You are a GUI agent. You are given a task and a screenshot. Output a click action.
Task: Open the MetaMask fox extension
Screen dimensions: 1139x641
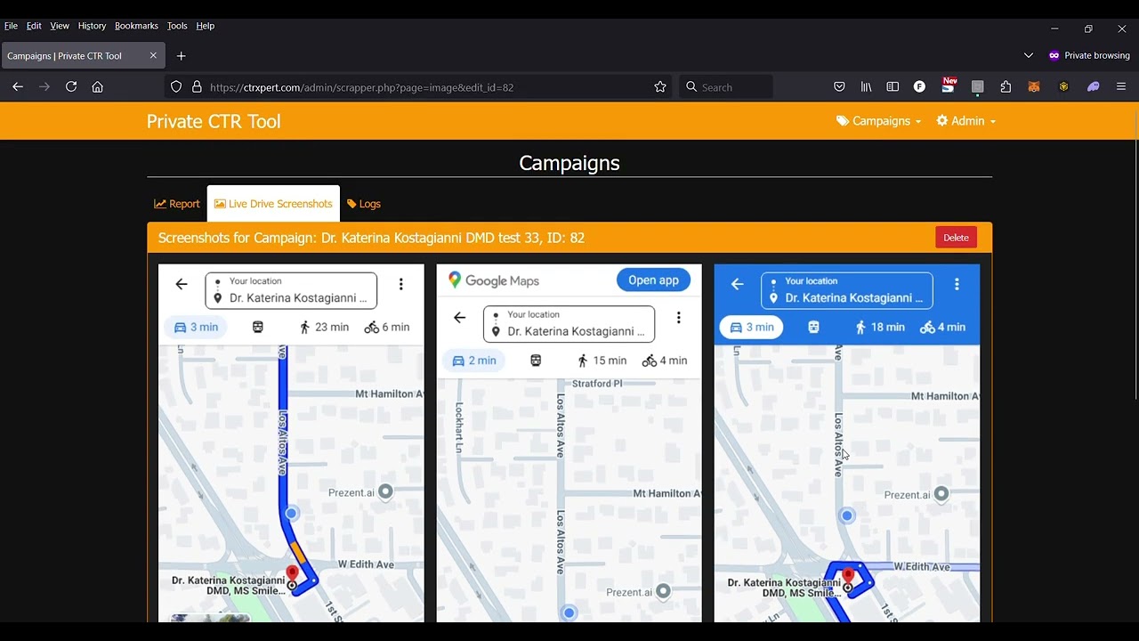coord(1034,87)
